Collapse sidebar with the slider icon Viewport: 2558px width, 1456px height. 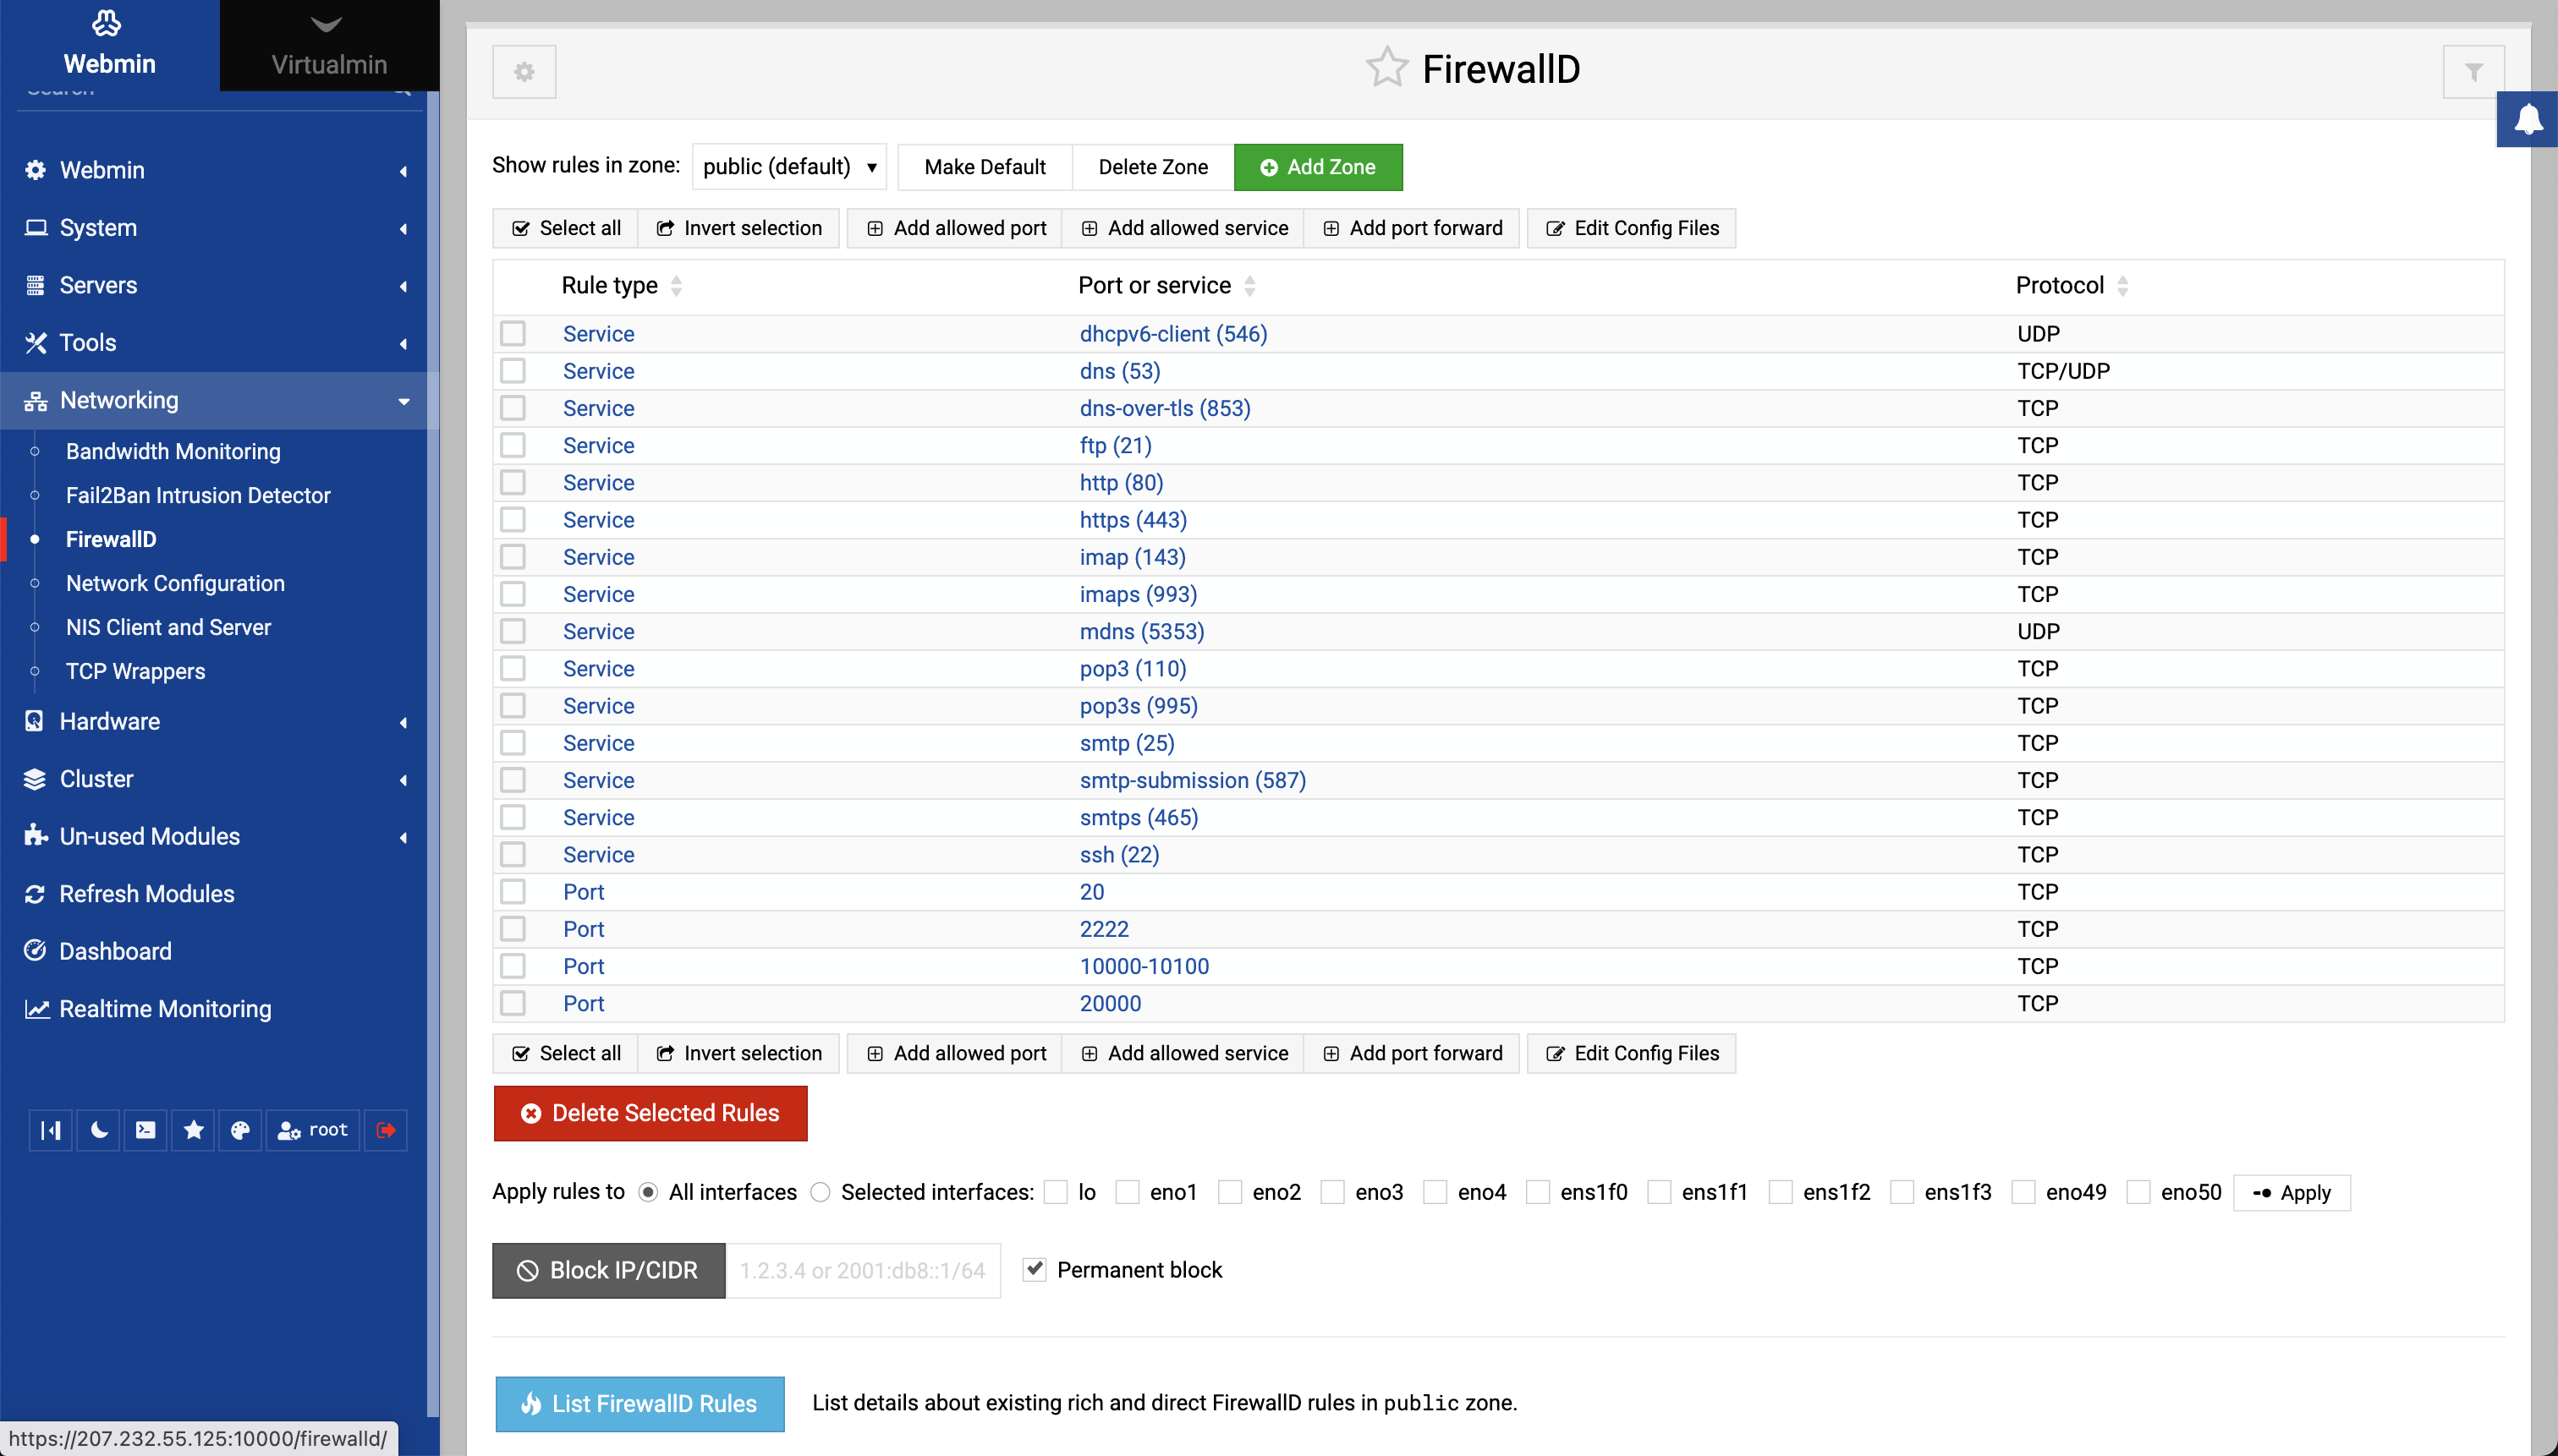coord(51,1130)
